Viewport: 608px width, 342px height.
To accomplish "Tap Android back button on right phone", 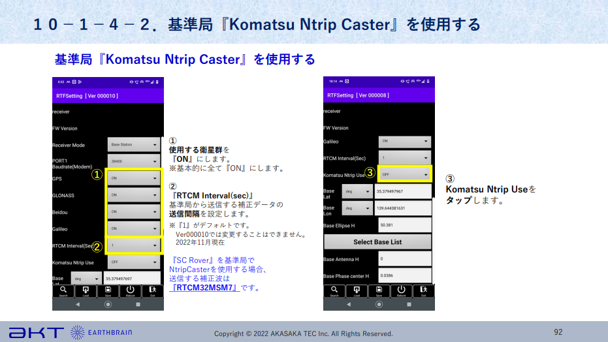I will pyautogui.click(x=349, y=304).
